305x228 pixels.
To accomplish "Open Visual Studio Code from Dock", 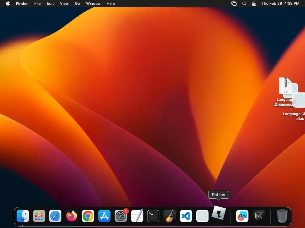I will [186, 216].
